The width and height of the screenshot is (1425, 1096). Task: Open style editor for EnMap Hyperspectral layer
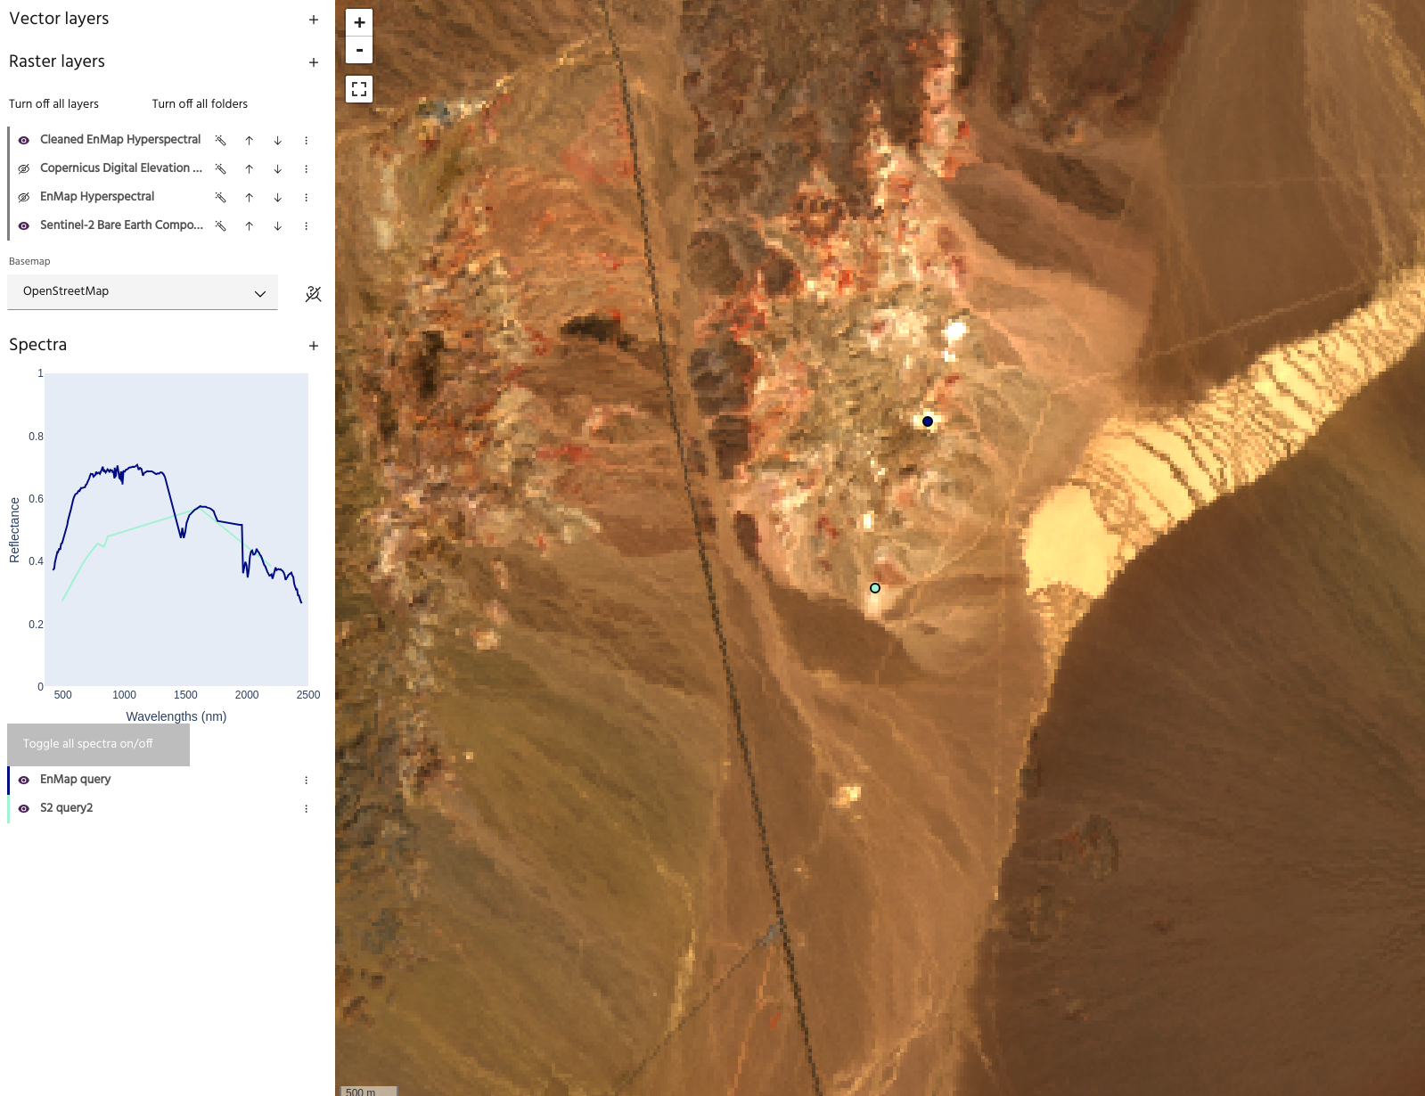coord(220,198)
